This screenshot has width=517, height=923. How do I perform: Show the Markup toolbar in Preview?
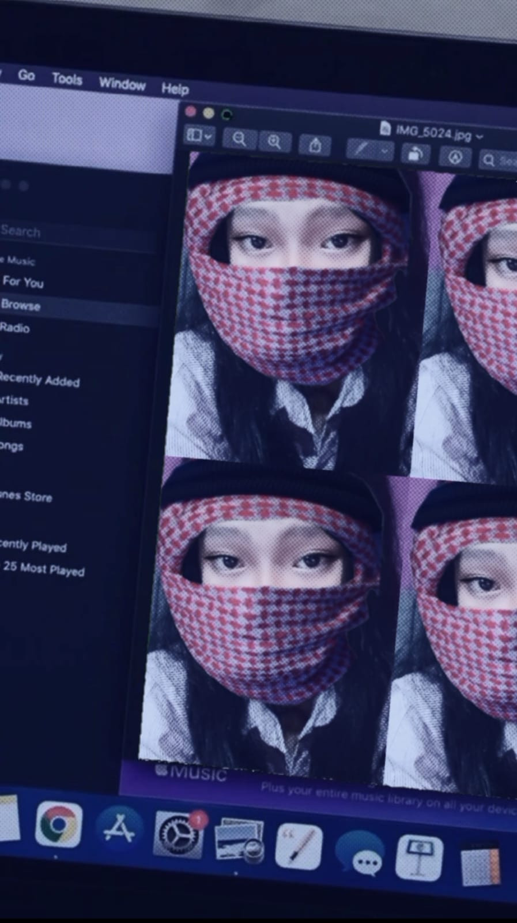(455, 156)
